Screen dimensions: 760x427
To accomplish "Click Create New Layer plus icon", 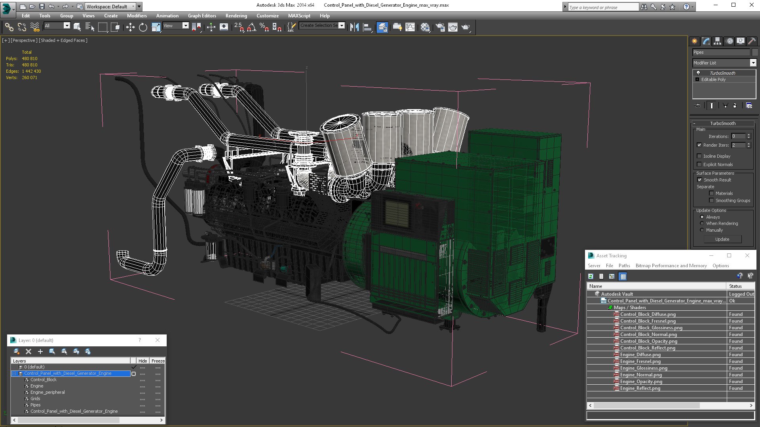I will point(40,351).
